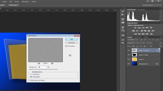Add a Levels adjustment
The image size is (163, 91).
139,28
